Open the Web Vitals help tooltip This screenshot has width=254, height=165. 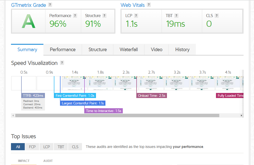click(149, 5)
